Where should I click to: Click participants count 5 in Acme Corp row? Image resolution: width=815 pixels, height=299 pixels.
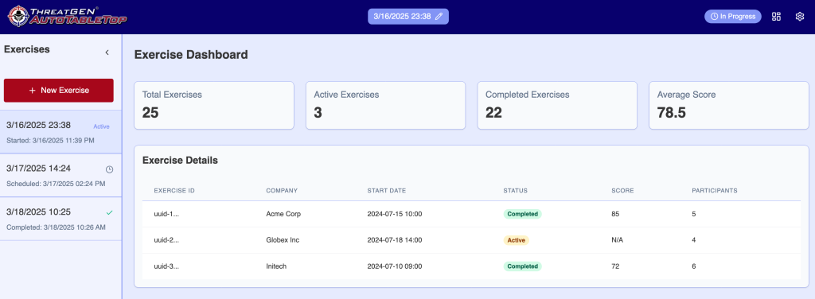pos(694,214)
